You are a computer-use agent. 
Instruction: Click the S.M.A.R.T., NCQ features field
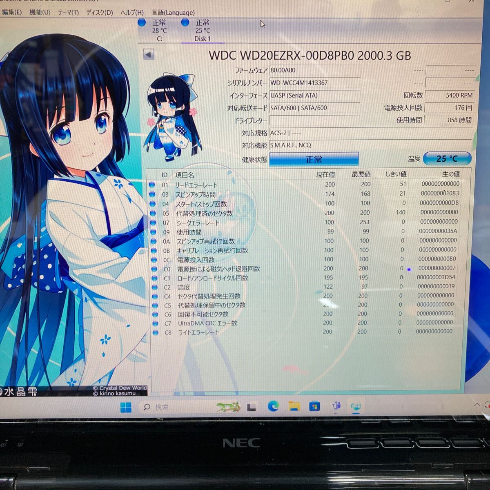coord(371,145)
